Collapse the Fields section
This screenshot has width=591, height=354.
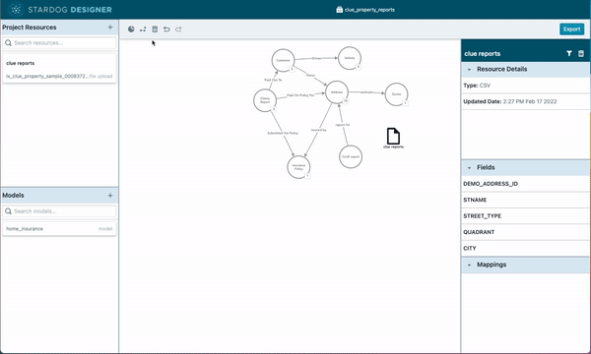pyautogui.click(x=469, y=168)
